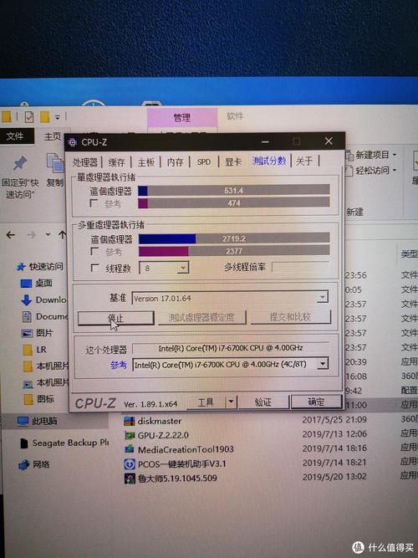Select Network in Explorer sidebar
Viewport: 418px width, 558px height.
(34, 464)
